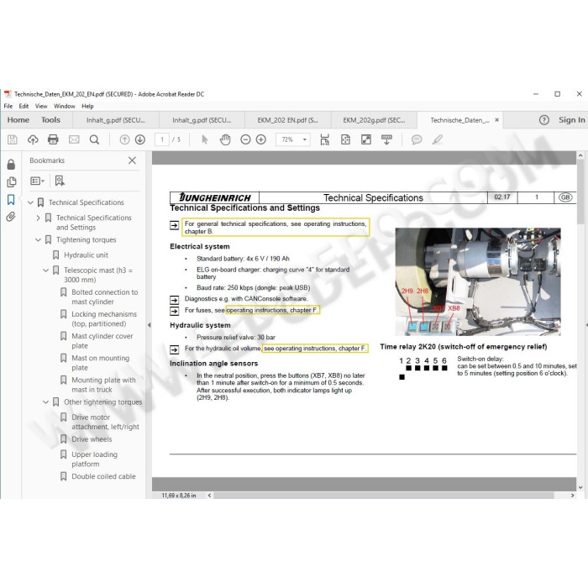
Task: Switch to EKM_202 EN.pdf tab
Action: coord(287,120)
